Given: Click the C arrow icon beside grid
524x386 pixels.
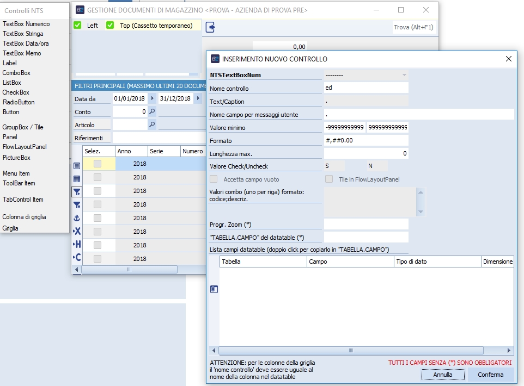Looking at the screenshot, I should [x=77, y=257].
